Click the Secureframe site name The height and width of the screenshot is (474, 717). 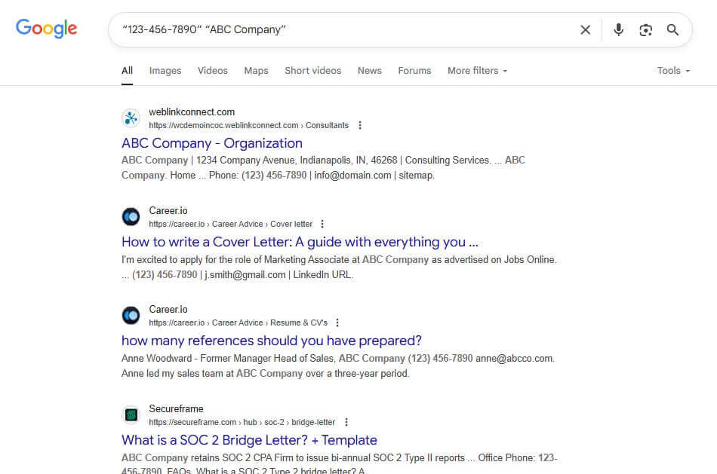pyautogui.click(x=176, y=408)
